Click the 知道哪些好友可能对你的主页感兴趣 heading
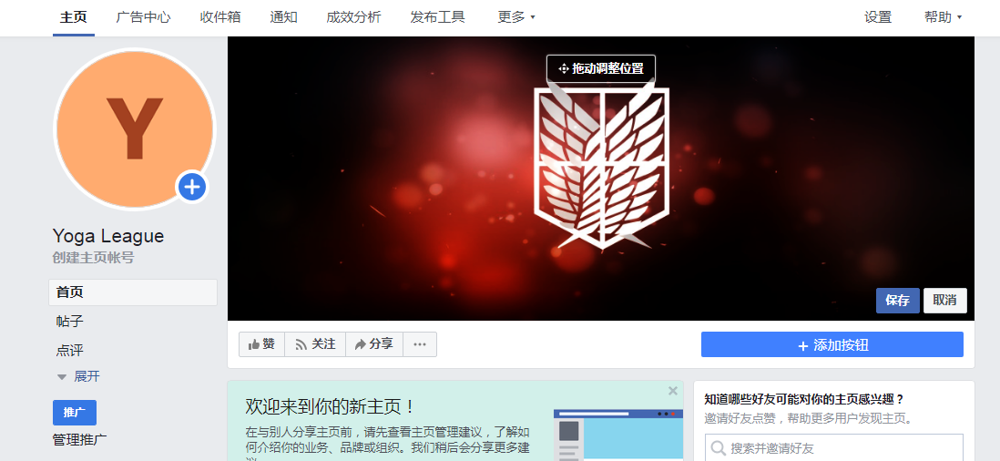This screenshot has width=1000, height=461. click(804, 400)
